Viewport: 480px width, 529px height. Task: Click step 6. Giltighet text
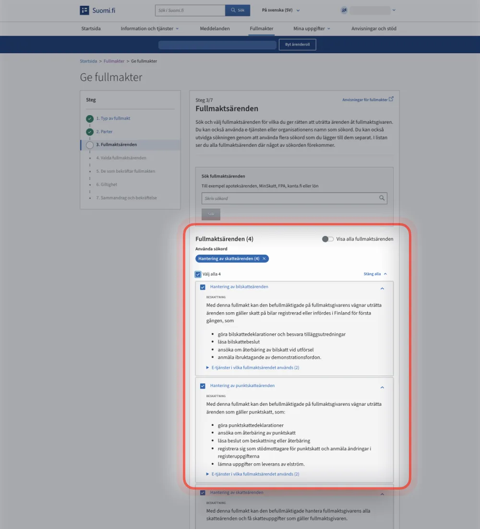pyautogui.click(x=107, y=185)
